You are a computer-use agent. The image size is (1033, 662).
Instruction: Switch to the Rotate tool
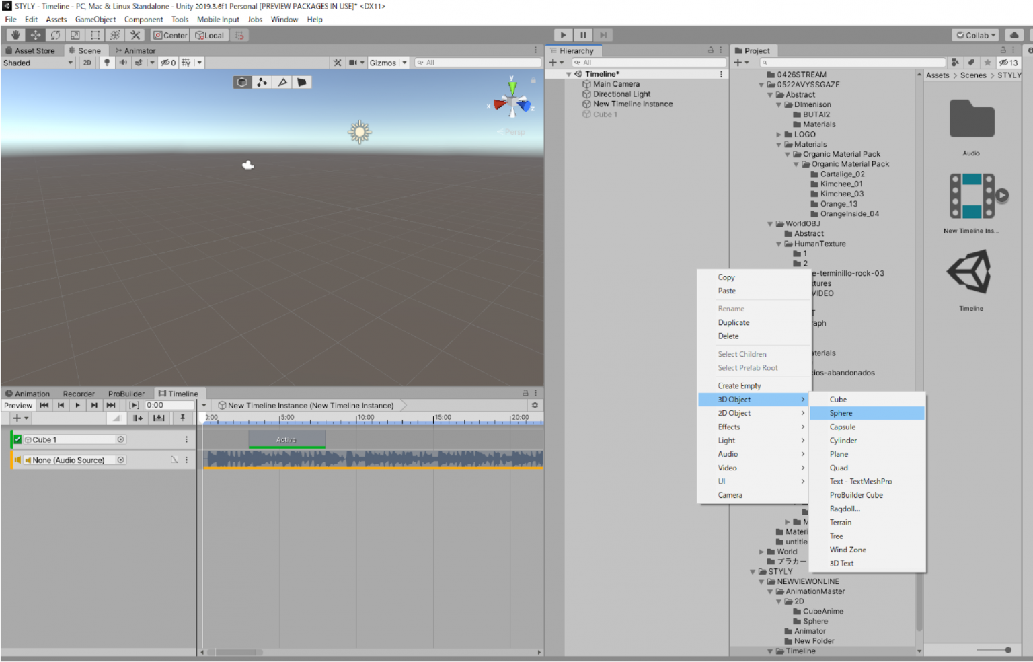(56, 34)
